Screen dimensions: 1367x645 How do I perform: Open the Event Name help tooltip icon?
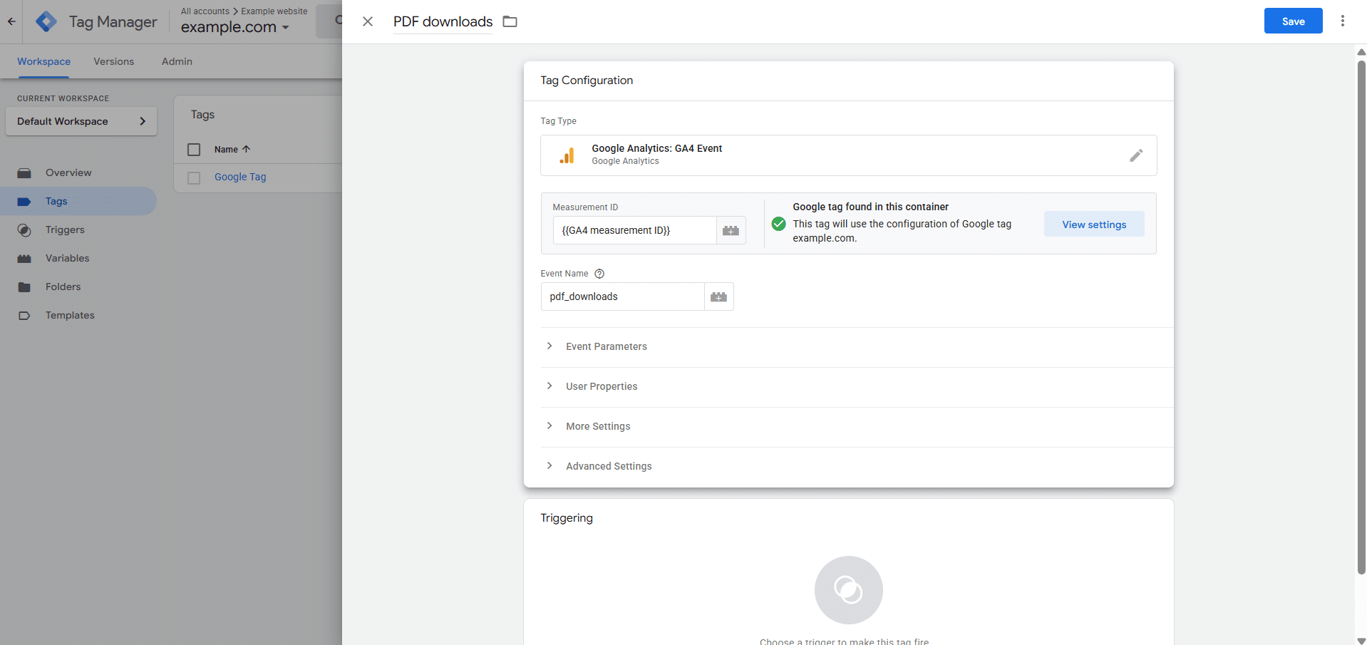point(599,273)
